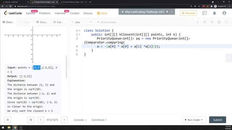Image resolution: width=232 pixels, height=130 pixels.
Task: Click the Contribute link
Action: tap(99, 120)
